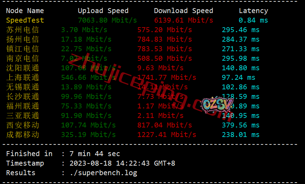Click the Node Name column header
This screenshot has height=184, width=305.
click(25, 11)
